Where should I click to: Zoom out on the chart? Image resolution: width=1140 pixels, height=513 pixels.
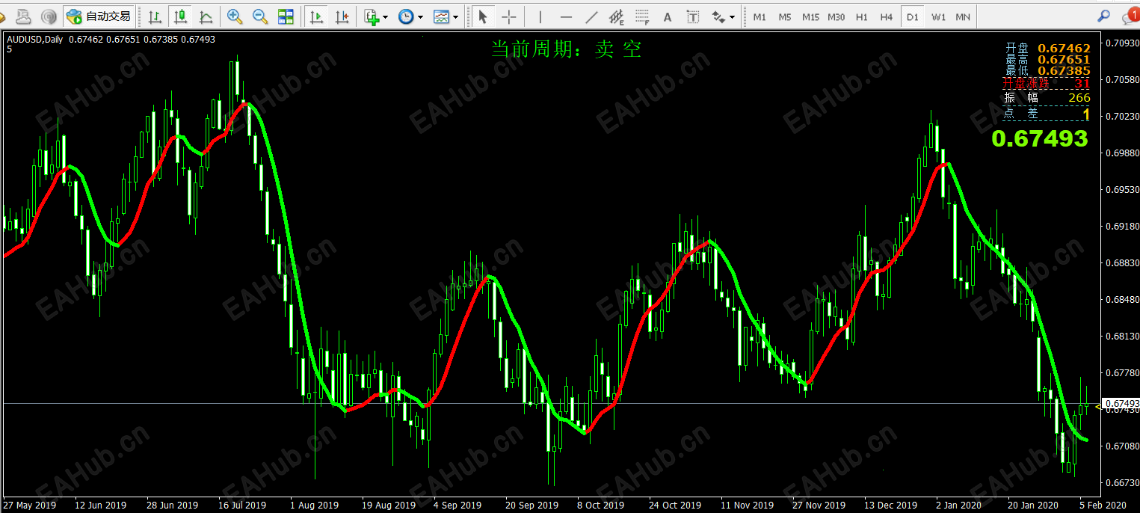(x=260, y=16)
